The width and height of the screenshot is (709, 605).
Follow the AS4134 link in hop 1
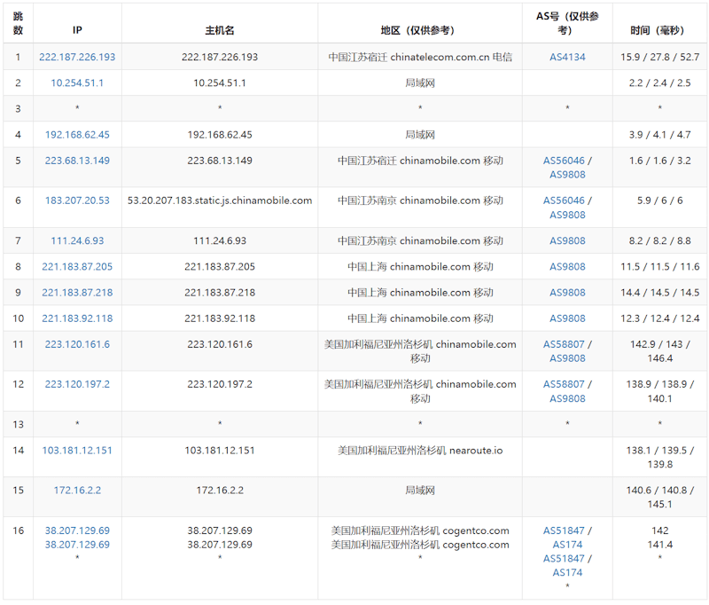point(567,57)
